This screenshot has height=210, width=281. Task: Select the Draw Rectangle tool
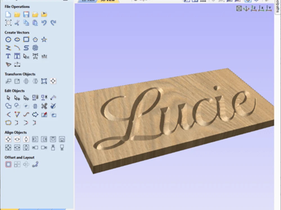[x=26, y=39]
